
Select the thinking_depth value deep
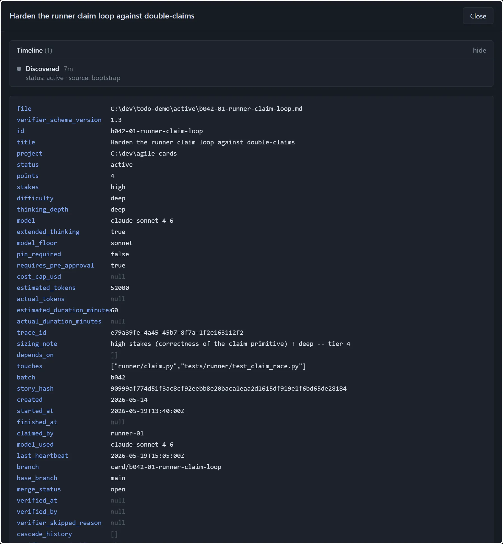[118, 209]
